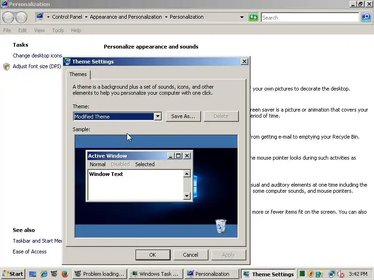Click Control Panel in the address bar
The image size is (374, 280).
[x=67, y=17]
